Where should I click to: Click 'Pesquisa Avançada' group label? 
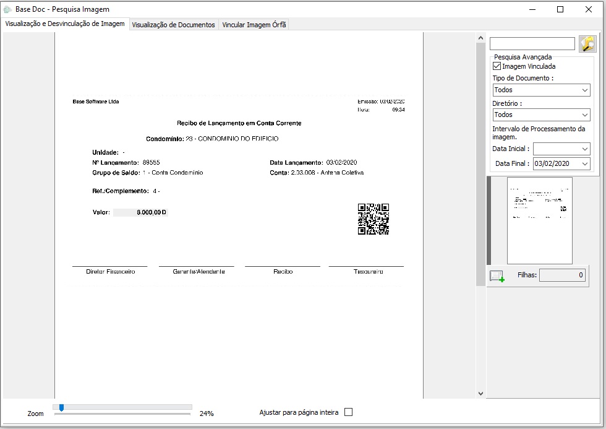tap(523, 57)
